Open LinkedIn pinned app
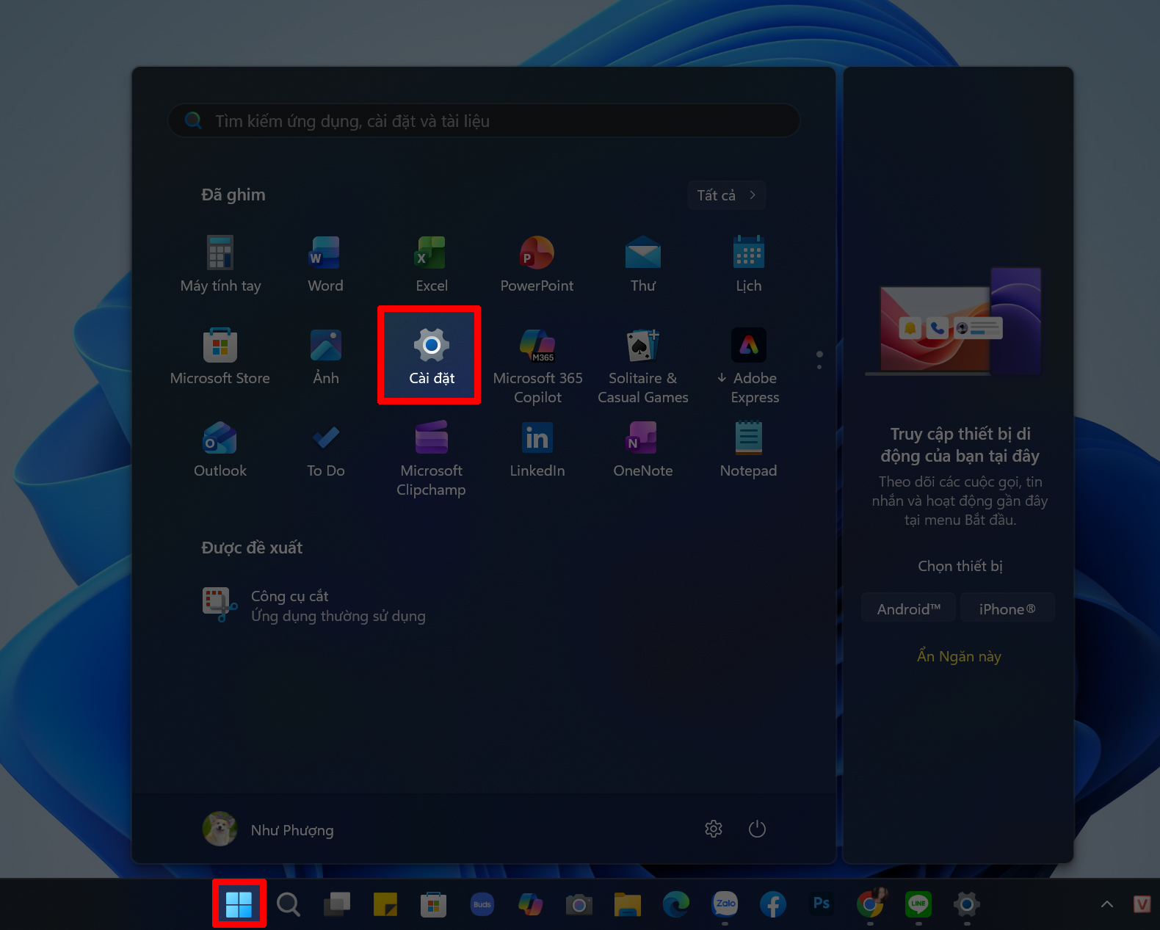This screenshot has width=1160, height=930. (537, 448)
